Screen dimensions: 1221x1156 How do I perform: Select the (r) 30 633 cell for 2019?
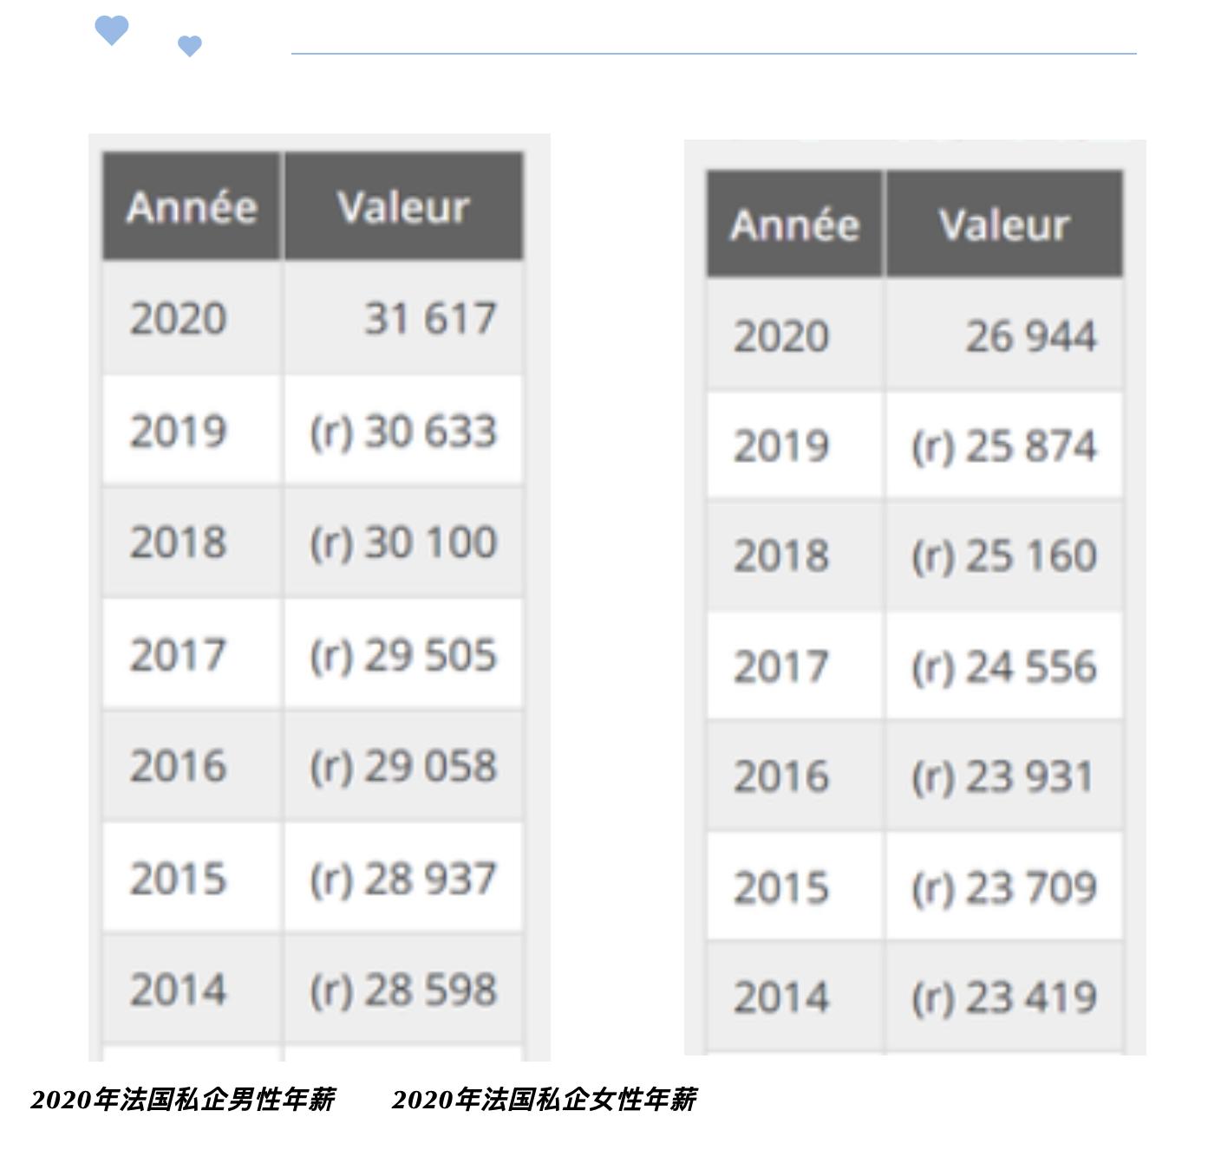point(403,432)
